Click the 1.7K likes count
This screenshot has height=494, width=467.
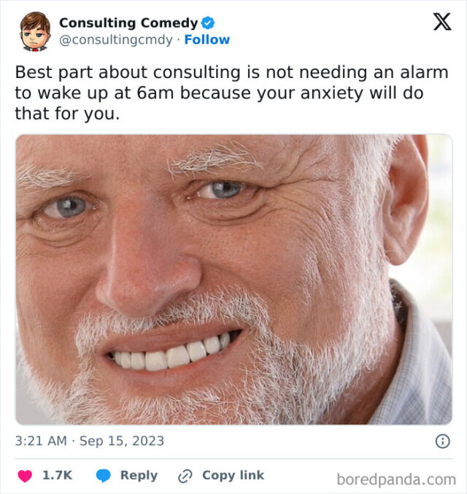coord(57,475)
